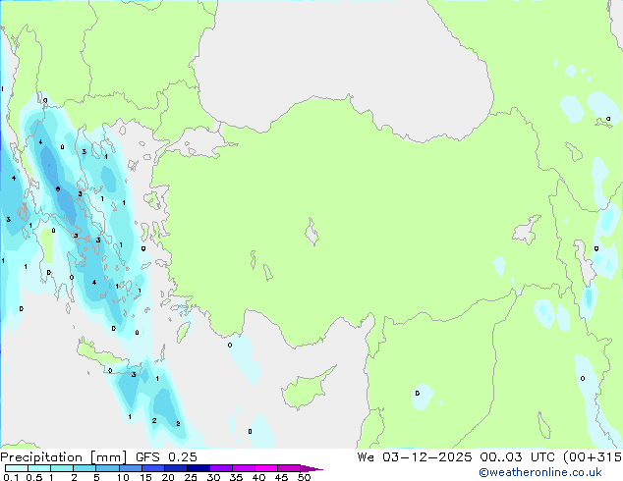623x481 pixels.
Task: Click the "30" legend scale label
Action: 213,477
